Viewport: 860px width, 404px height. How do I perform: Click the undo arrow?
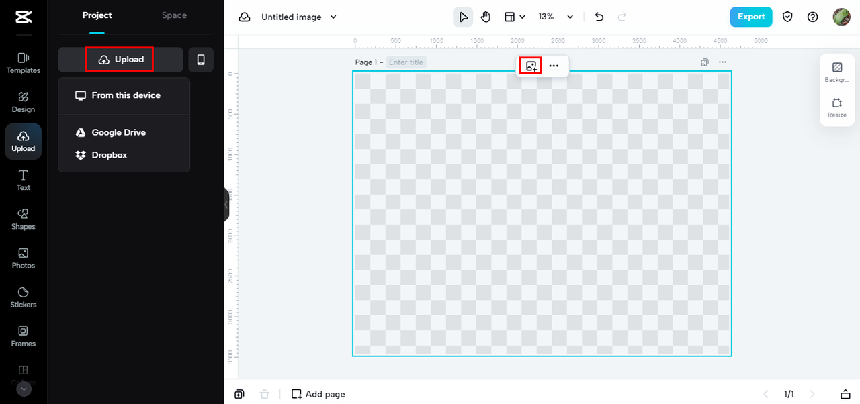[599, 17]
